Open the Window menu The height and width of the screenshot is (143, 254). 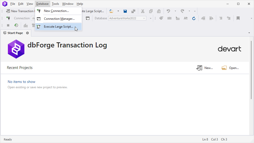coord(68,4)
